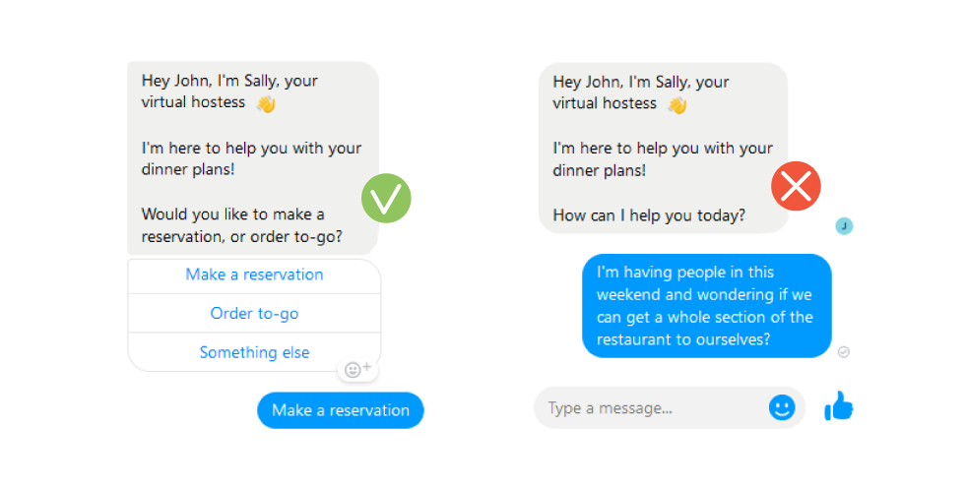965x488 pixels.
Task: Open the add reaction emoji button
Action: click(357, 369)
